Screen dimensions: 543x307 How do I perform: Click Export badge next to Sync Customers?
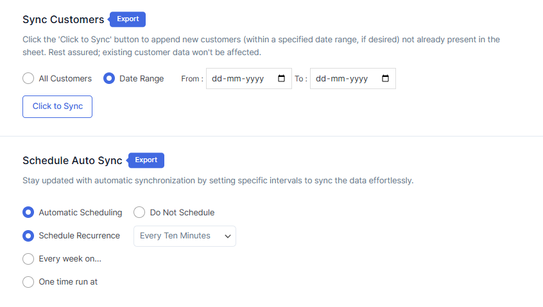127,19
